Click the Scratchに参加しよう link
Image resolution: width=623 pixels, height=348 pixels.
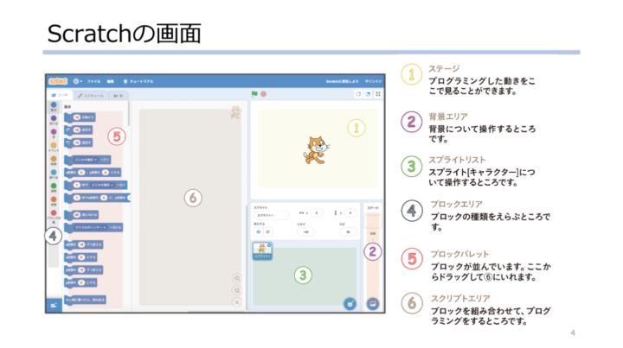[x=342, y=81]
